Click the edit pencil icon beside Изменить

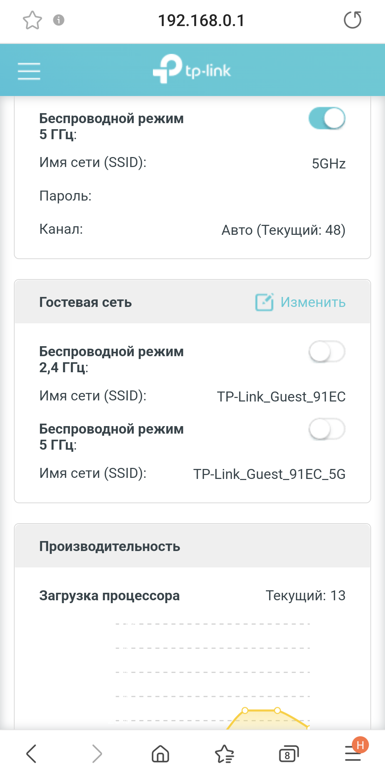coord(264,302)
